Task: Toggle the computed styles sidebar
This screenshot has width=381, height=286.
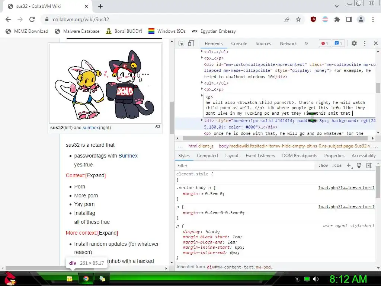Action: pos(369,166)
